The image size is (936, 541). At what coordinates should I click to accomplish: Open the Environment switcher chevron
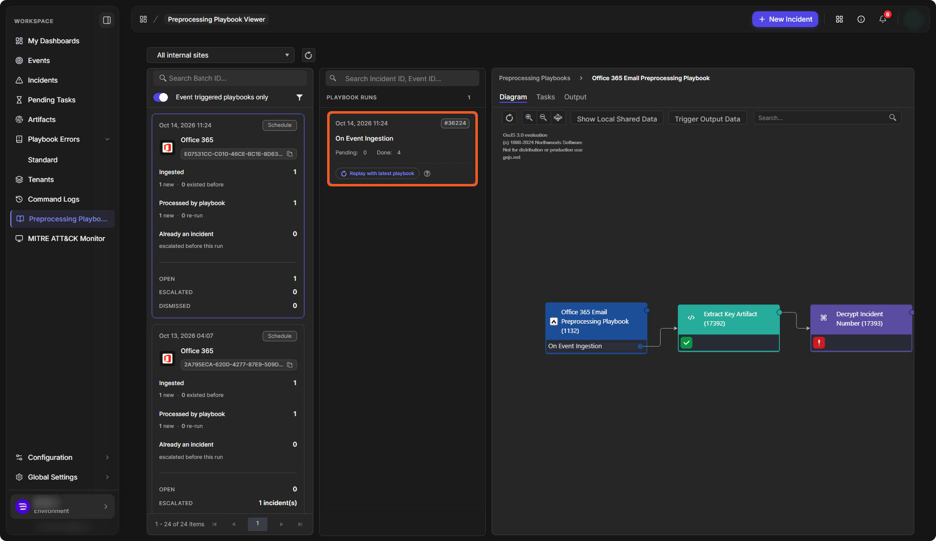(x=105, y=507)
